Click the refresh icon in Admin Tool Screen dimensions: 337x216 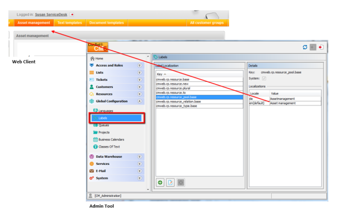point(305,47)
